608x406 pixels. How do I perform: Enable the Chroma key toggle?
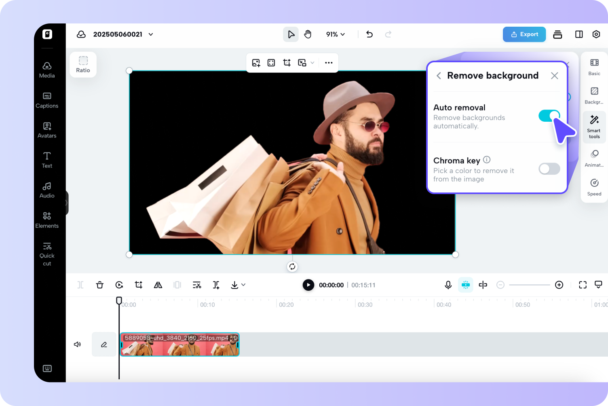(549, 169)
